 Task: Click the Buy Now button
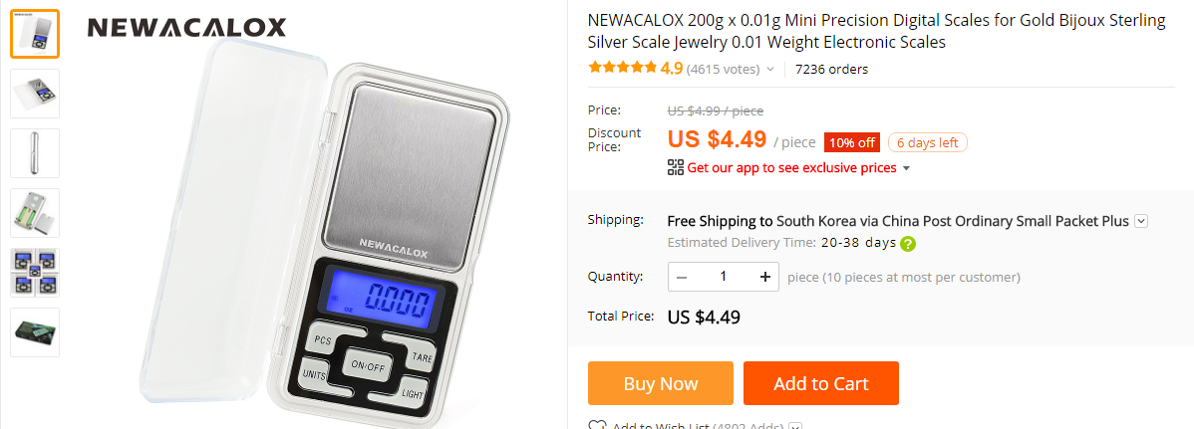tap(660, 383)
